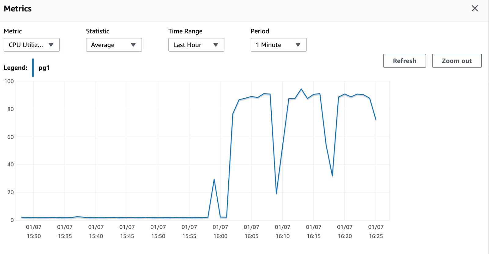Click the 01/07 16:25 x-axis label
Viewport: 489px width, 254px height.
pos(376,231)
